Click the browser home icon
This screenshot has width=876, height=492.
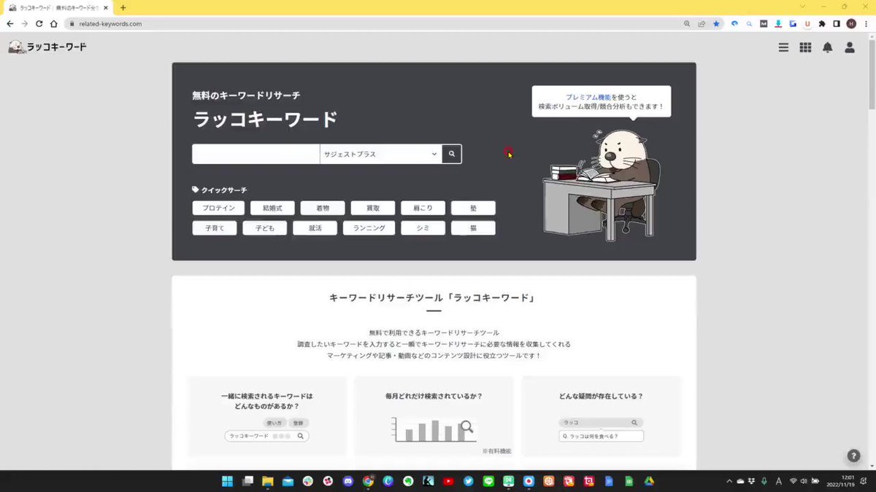point(53,23)
